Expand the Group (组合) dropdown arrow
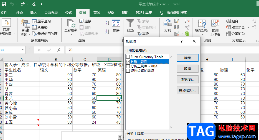The image size is (259, 140). (x=242, y=21)
